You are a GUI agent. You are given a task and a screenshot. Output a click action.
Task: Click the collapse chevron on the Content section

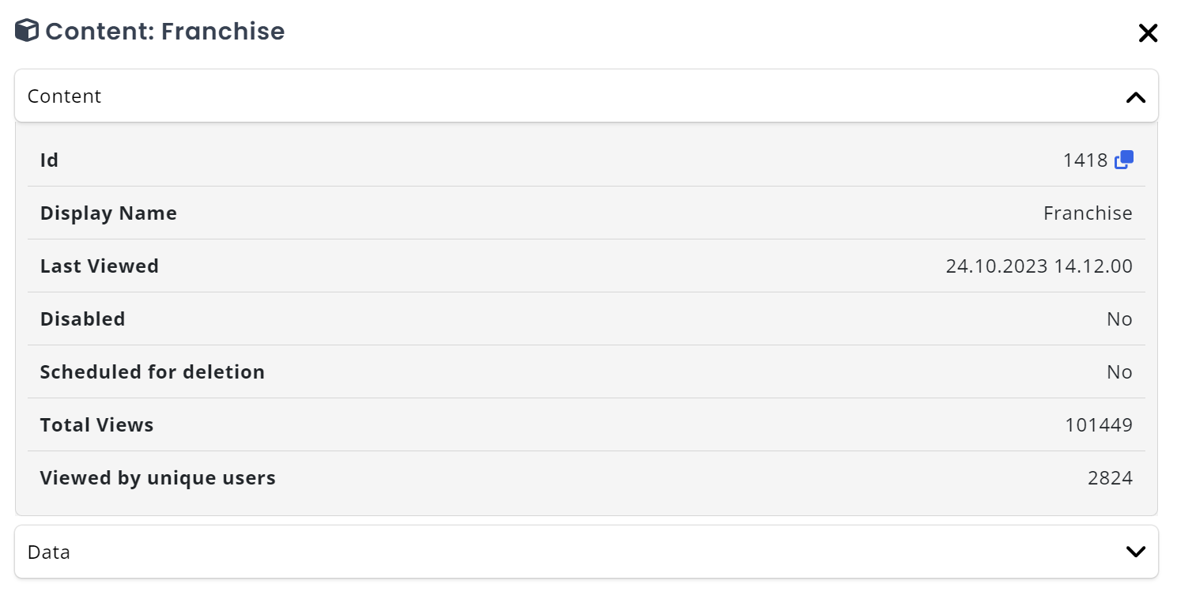pyautogui.click(x=1136, y=96)
